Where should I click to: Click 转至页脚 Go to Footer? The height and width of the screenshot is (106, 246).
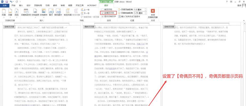pos(76,12)
